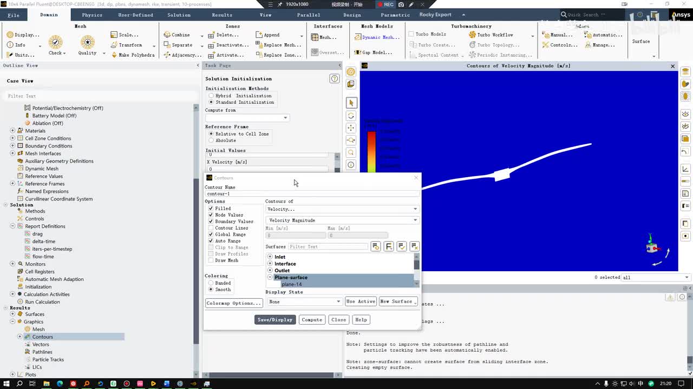The width and height of the screenshot is (693, 389).
Task: Click the first eye visibility icon in the right toolbar
Action: 685,114
